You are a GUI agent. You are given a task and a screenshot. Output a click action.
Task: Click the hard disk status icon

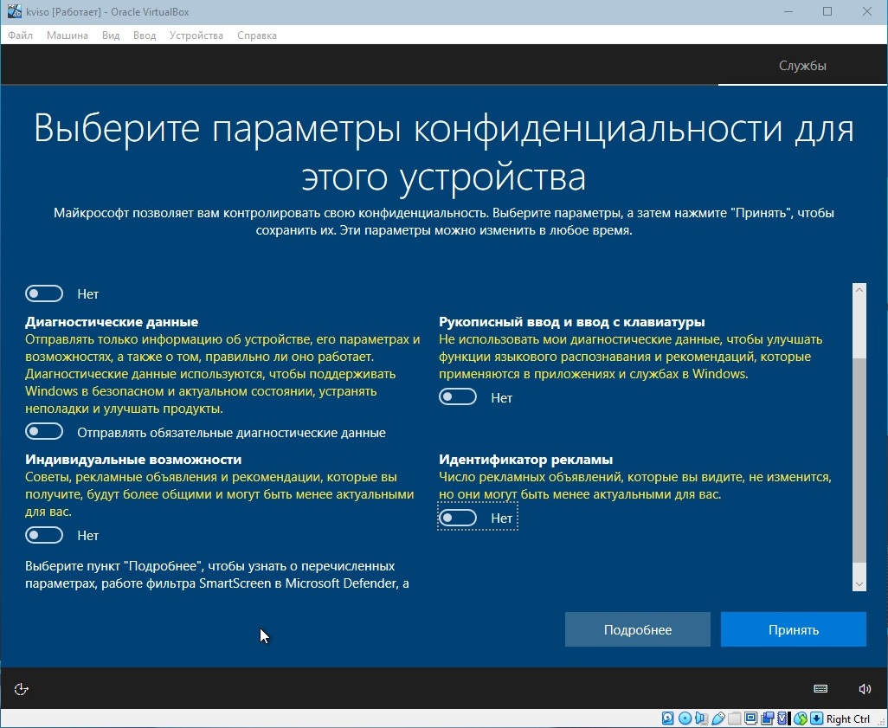[x=668, y=718]
